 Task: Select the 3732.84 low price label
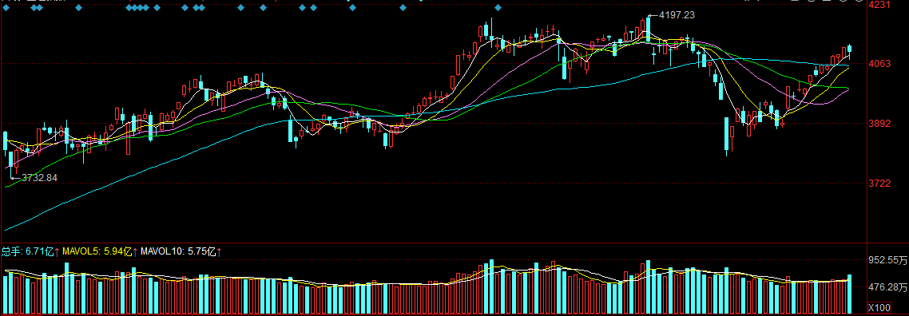pos(39,178)
